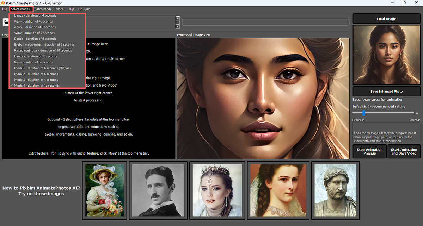Click the down arrow spinner control
The height and width of the screenshot is (226, 423).
[178, 26]
